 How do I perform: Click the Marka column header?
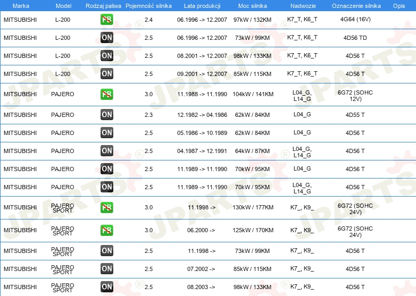click(x=21, y=6)
